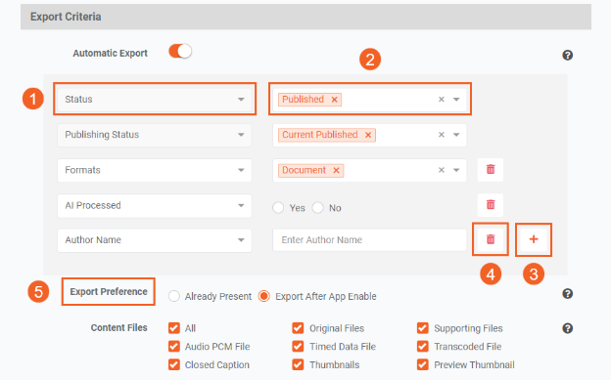The height and width of the screenshot is (380, 611).
Task: Delete the Author Name criteria row
Action: pyautogui.click(x=491, y=239)
